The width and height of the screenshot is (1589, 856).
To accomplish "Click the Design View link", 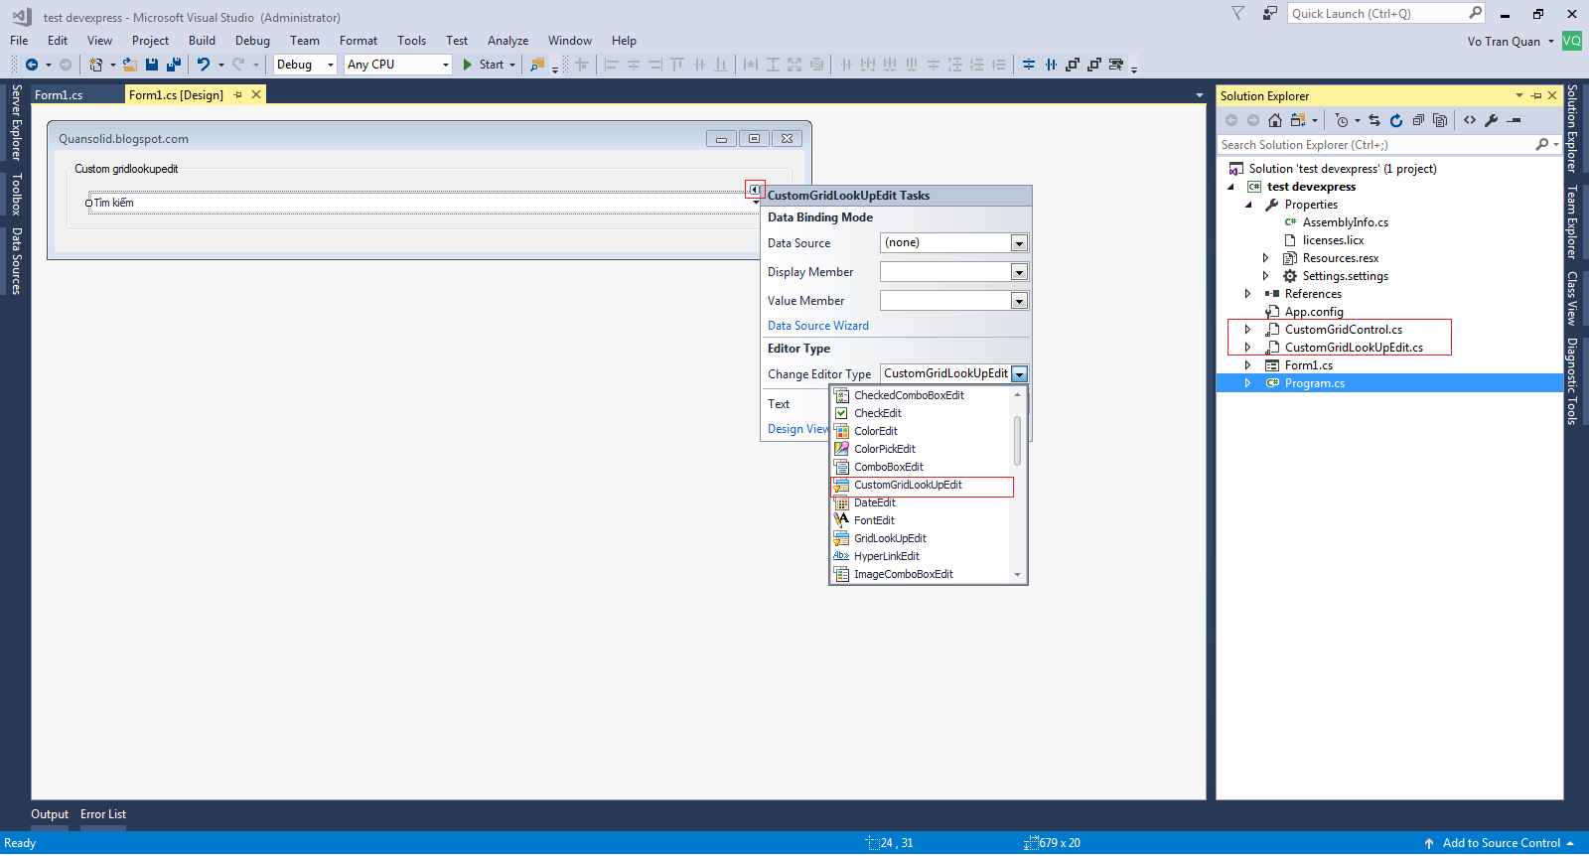I will coord(798,429).
